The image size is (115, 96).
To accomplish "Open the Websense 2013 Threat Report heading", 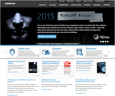I will click(x=16, y=62).
